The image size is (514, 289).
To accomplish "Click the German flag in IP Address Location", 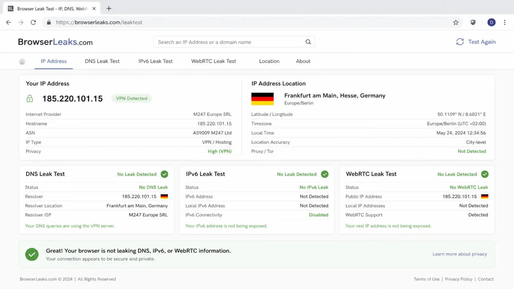I will click(263, 99).
